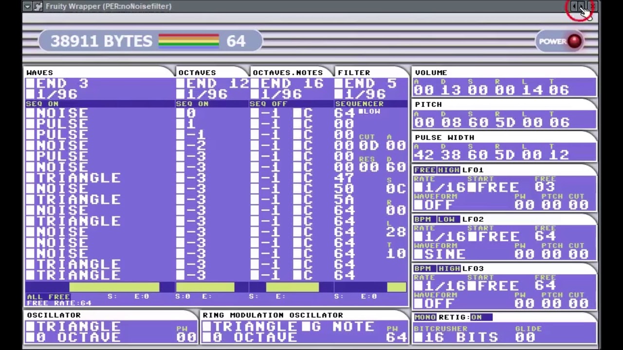The width and height of the screenshot is (623, 350).
Task: Open the LFO3 WAVEFORM OFF selector
Action: pos(434,303)
